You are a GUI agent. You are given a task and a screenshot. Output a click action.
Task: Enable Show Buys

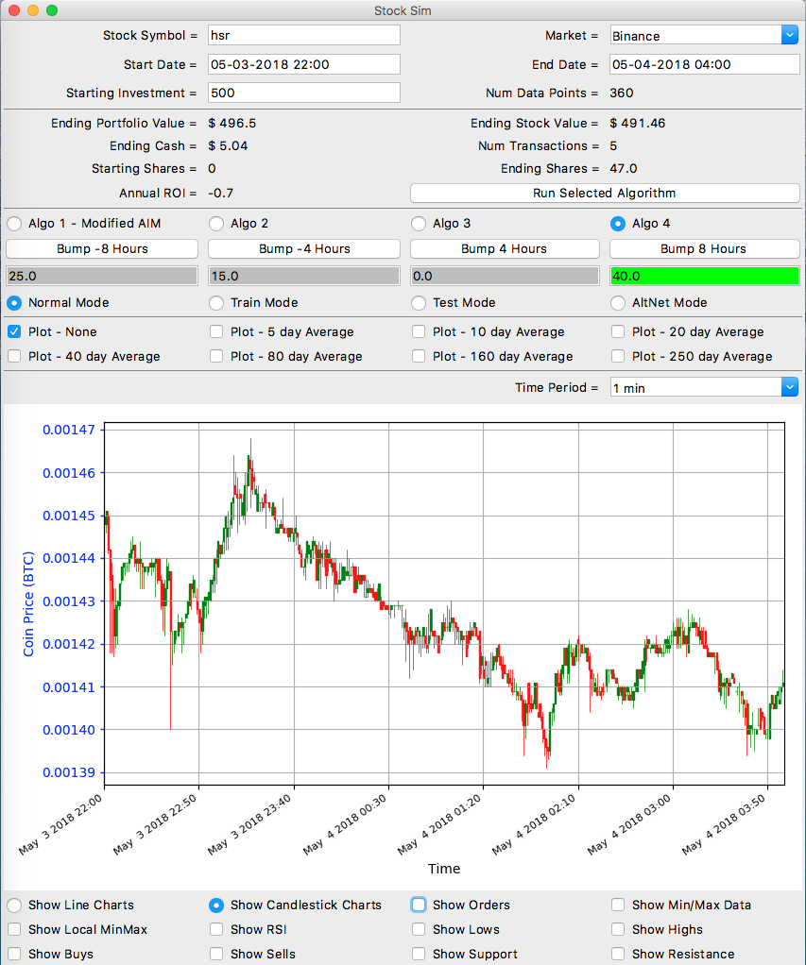[14, 954]
